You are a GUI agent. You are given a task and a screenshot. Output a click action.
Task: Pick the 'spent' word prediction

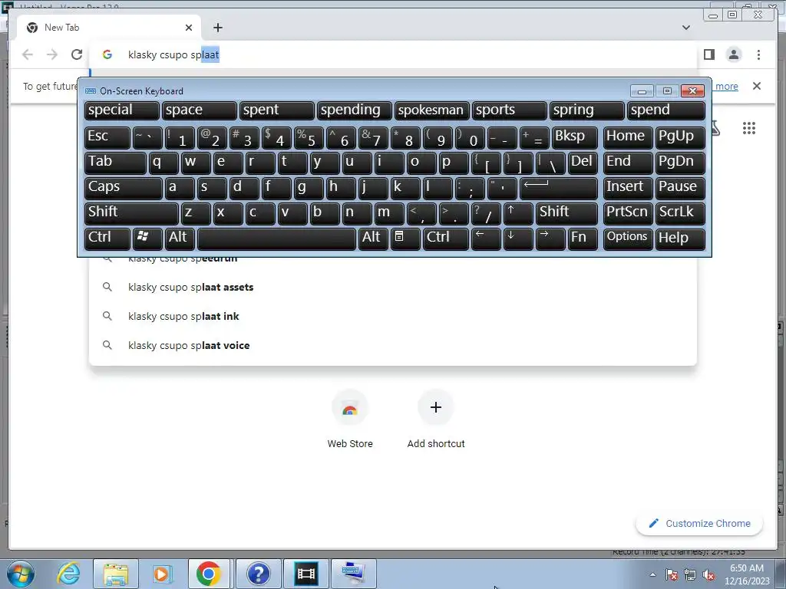pos(276,110)
